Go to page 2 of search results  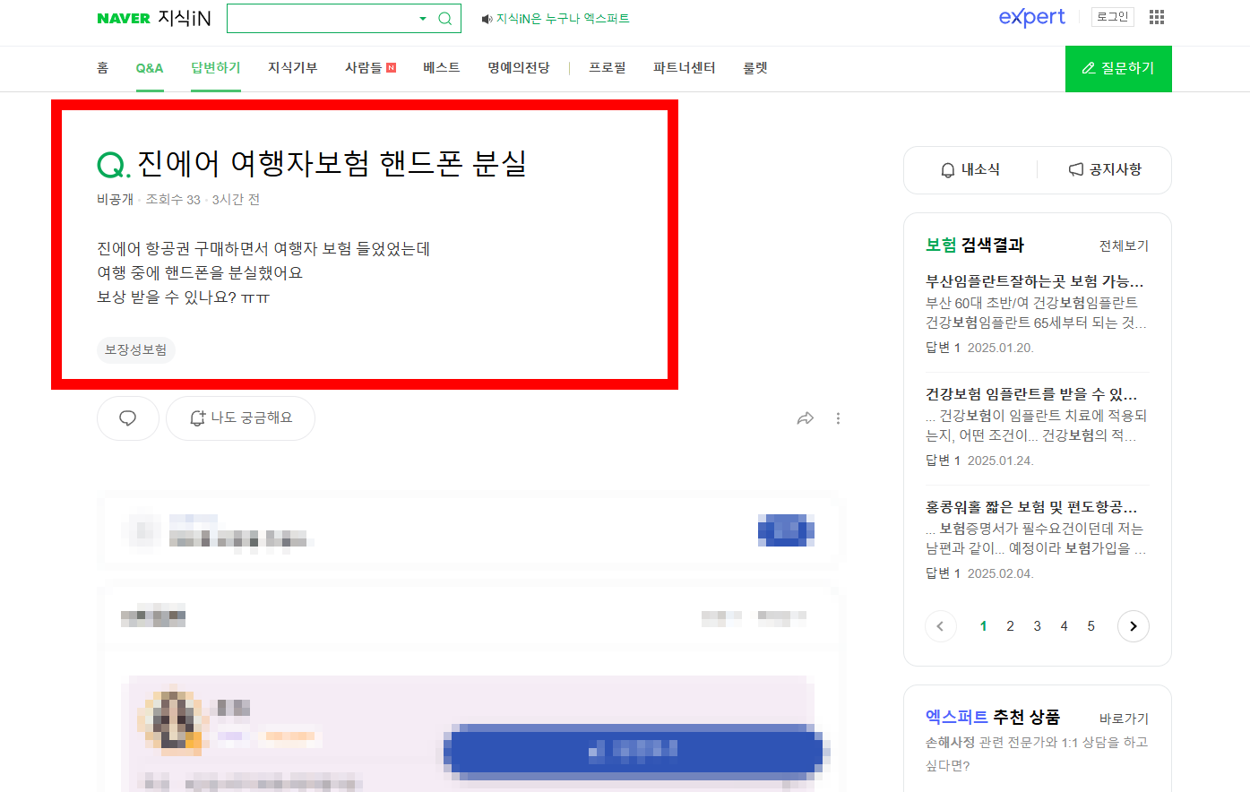tap(1010, 626)
